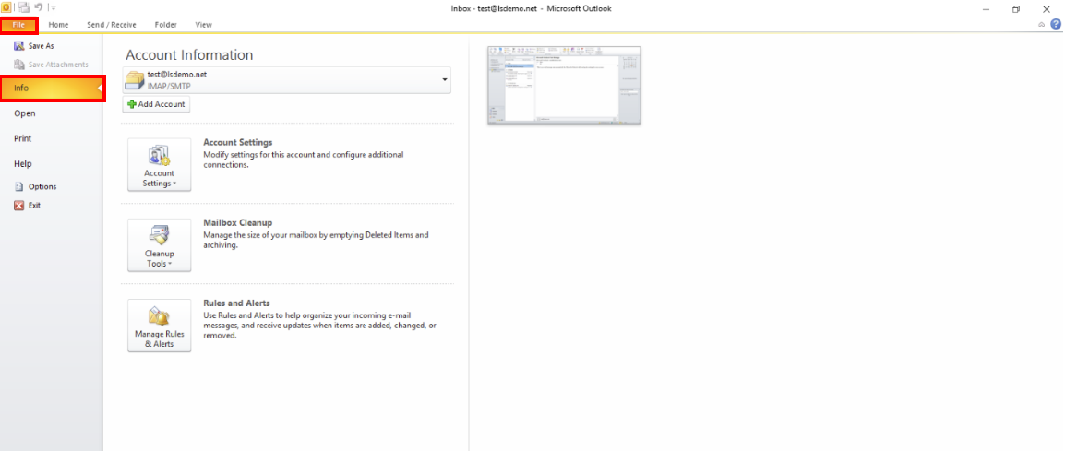The width and height of the screenshot is (1066, 451).
Task: Click the 'Use Rules and Alerts to help organize' description
Action: (x=319, y=326)
